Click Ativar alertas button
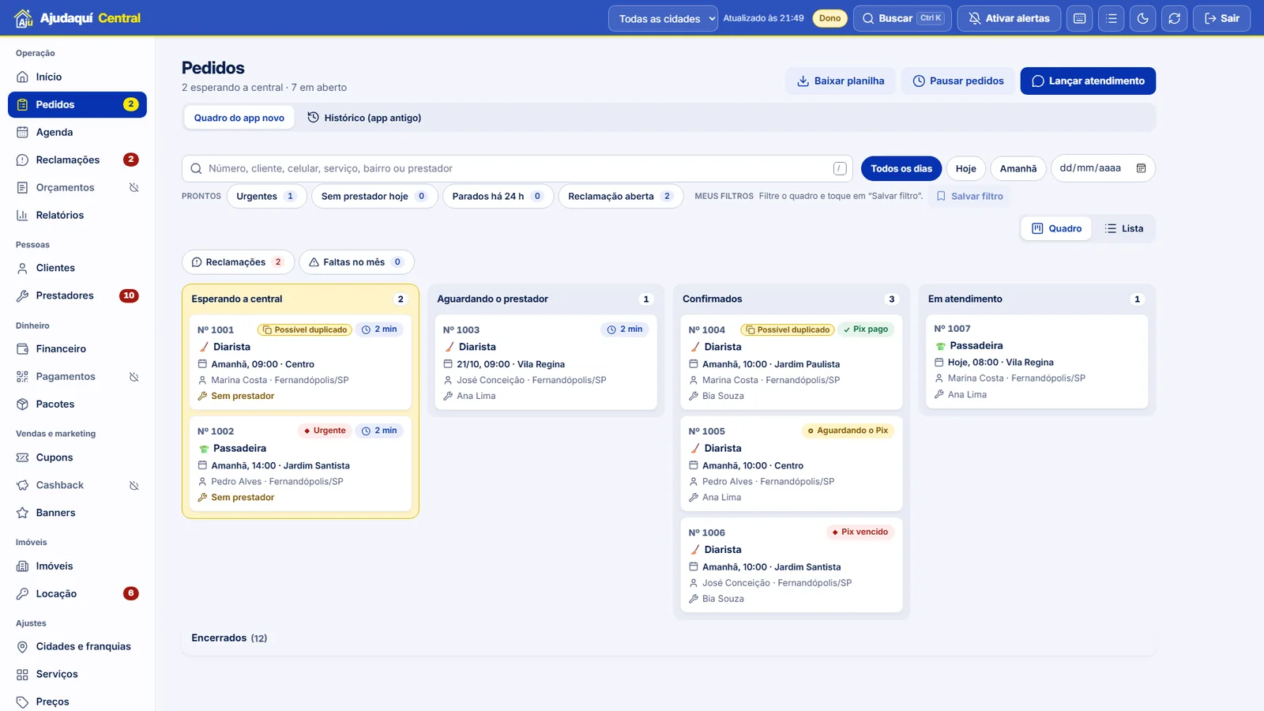Screen dimensions: 1264x711 1009,18
